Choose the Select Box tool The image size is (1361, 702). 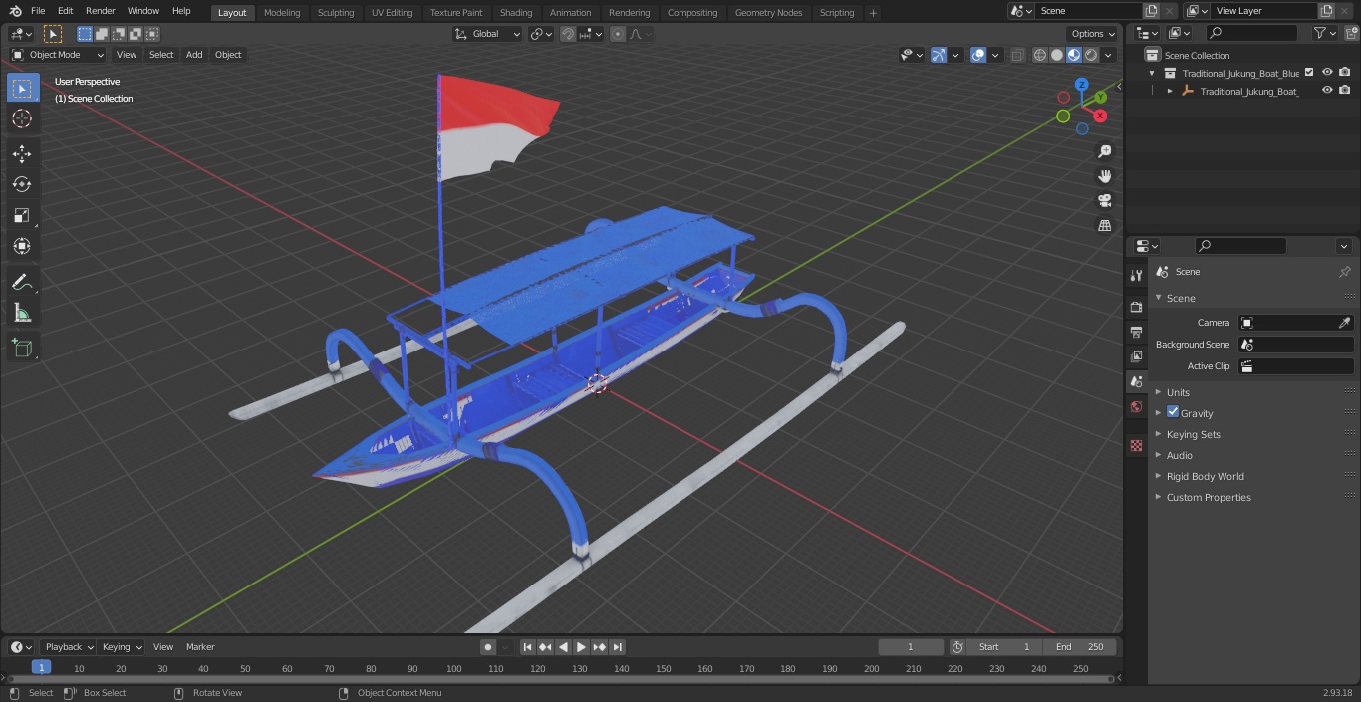pyautogui.click(x=22, y=89)
